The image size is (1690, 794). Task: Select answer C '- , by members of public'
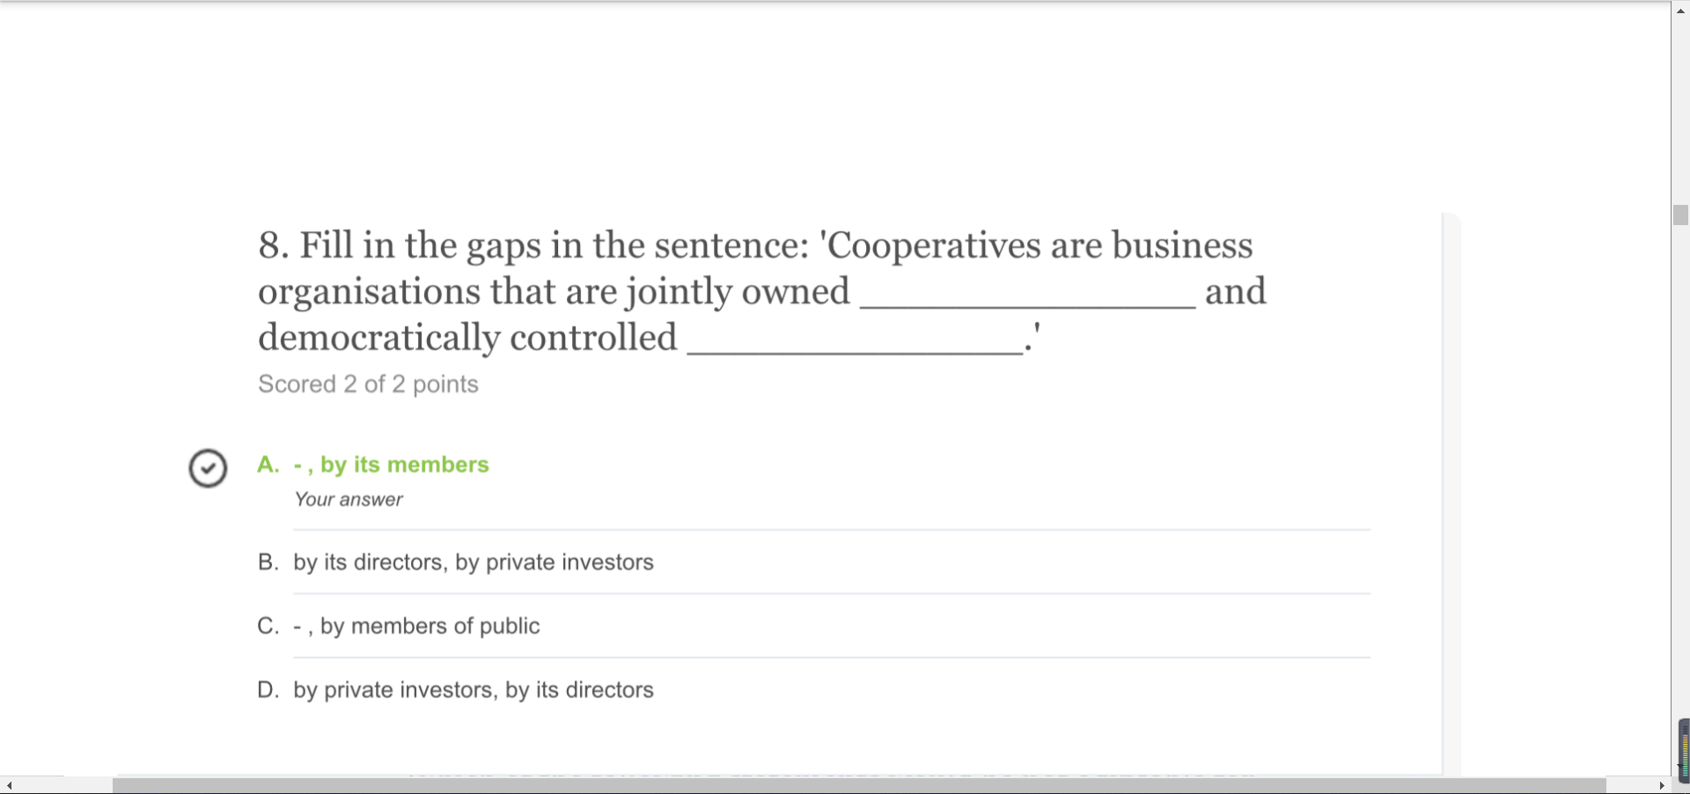click(416, 626)
